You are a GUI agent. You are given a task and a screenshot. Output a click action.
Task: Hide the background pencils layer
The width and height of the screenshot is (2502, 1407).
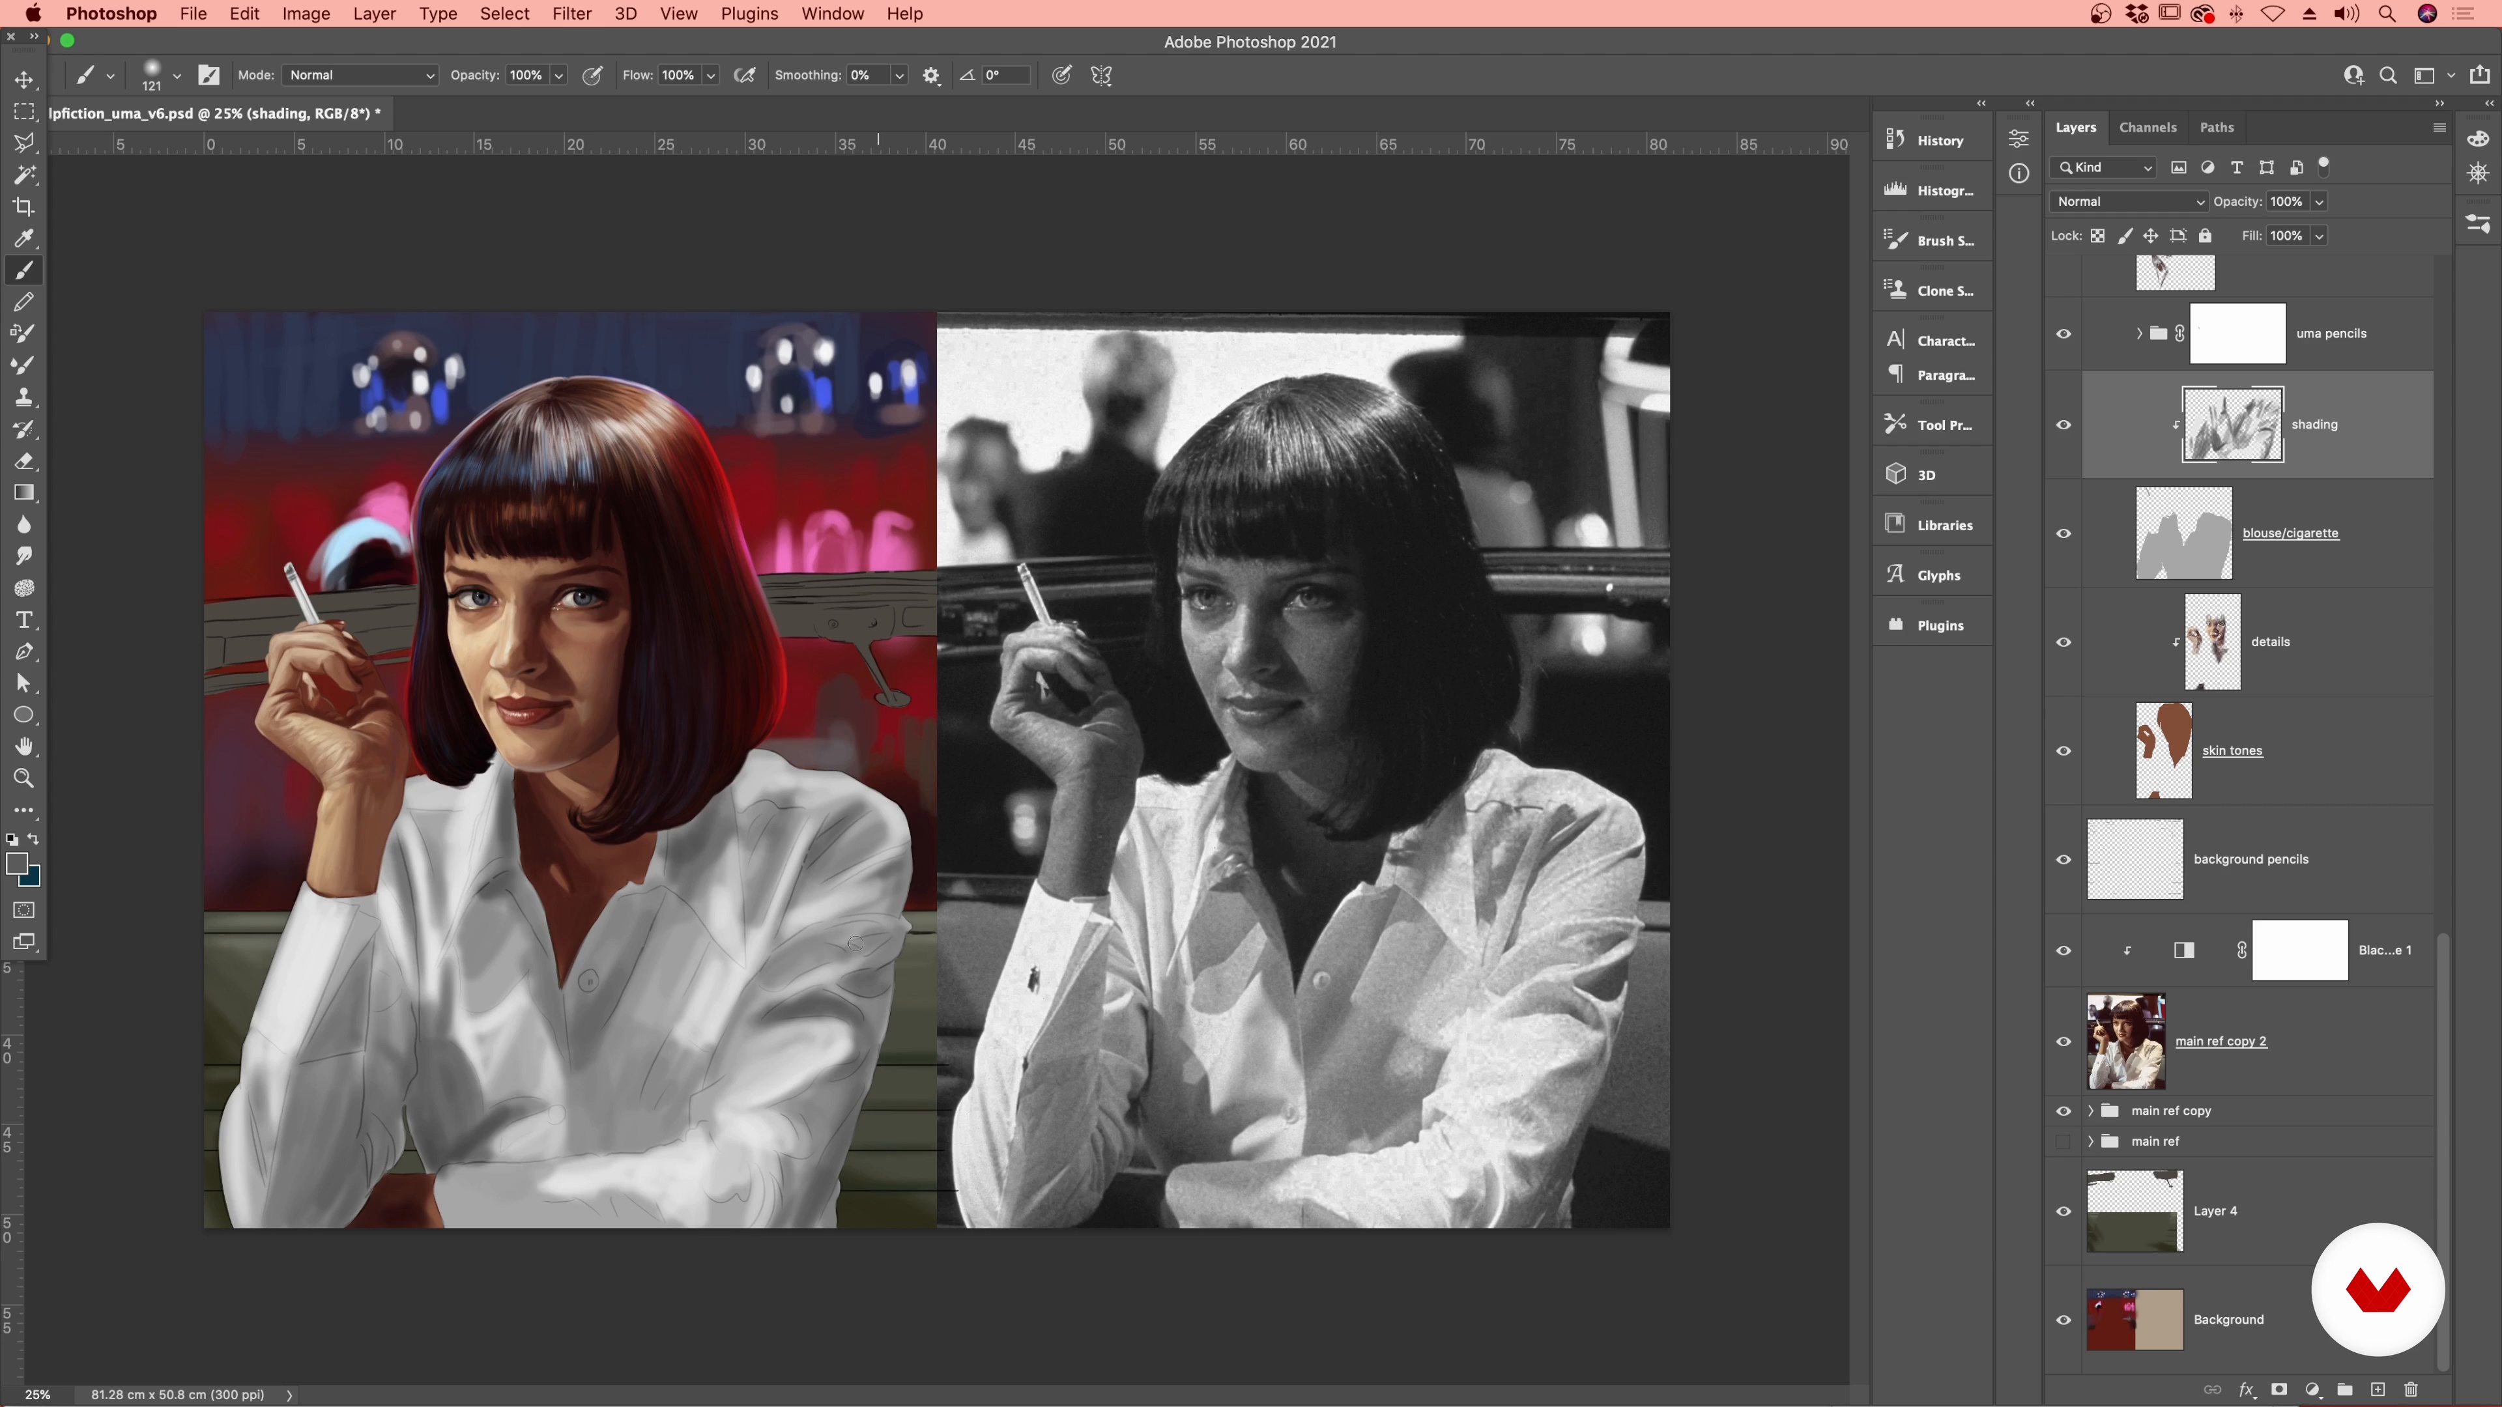2063,859
